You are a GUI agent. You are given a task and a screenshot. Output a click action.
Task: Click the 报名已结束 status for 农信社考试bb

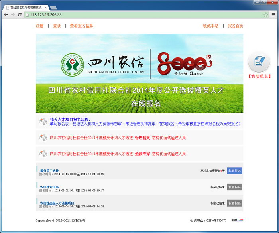(218, 187)
